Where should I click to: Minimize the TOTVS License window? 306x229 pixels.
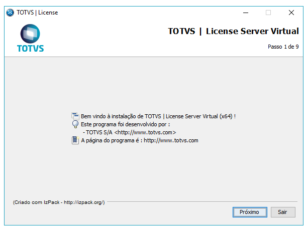click(x=245, y=13)
